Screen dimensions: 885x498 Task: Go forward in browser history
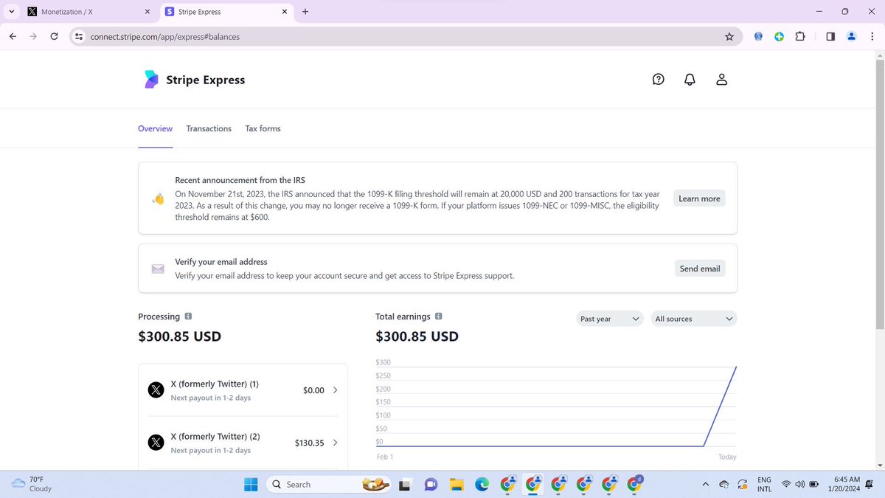click(33, 36)
